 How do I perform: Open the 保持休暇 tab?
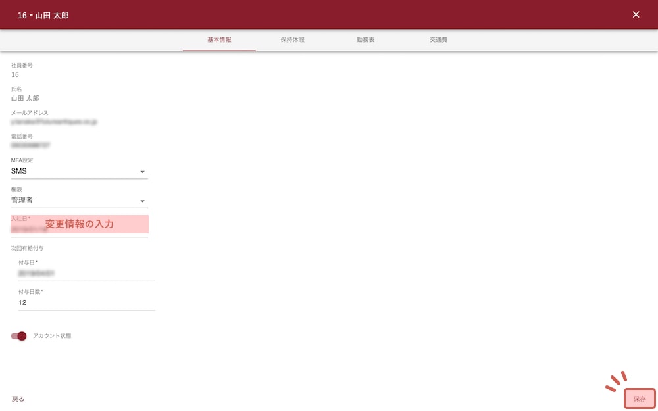(292, 40)
